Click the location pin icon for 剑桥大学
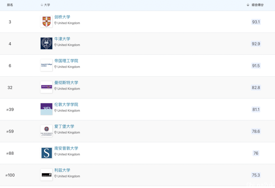 tap(56, 23)
